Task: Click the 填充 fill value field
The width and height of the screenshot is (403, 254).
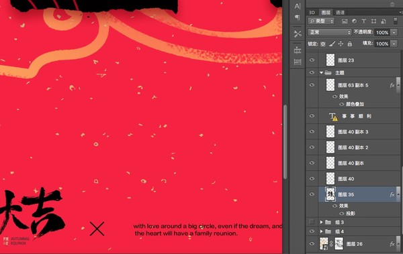Action: (382, 44)
